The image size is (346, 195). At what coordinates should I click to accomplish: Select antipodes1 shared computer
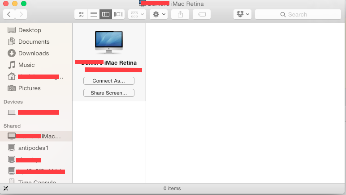click(x=36, y=148)
